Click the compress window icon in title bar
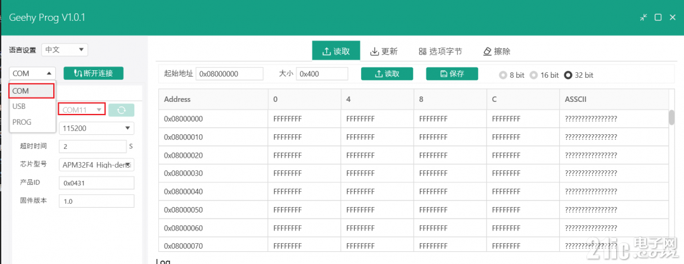Image resolution: width=684 pixels, height=264 pixels. point(643,18)
